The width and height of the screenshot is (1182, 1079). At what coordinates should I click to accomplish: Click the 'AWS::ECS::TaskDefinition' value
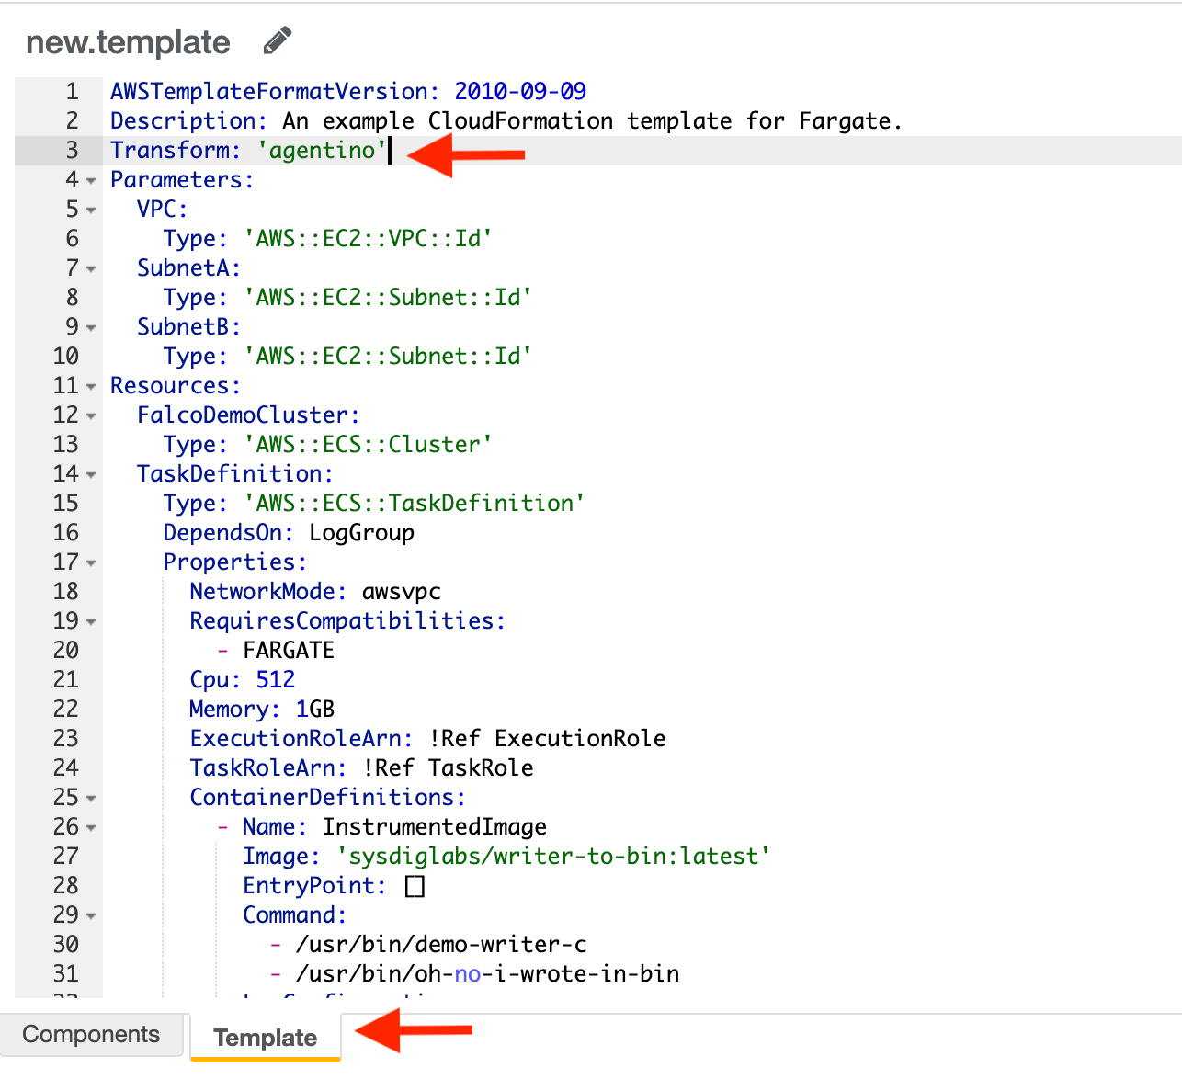(415, 503)
